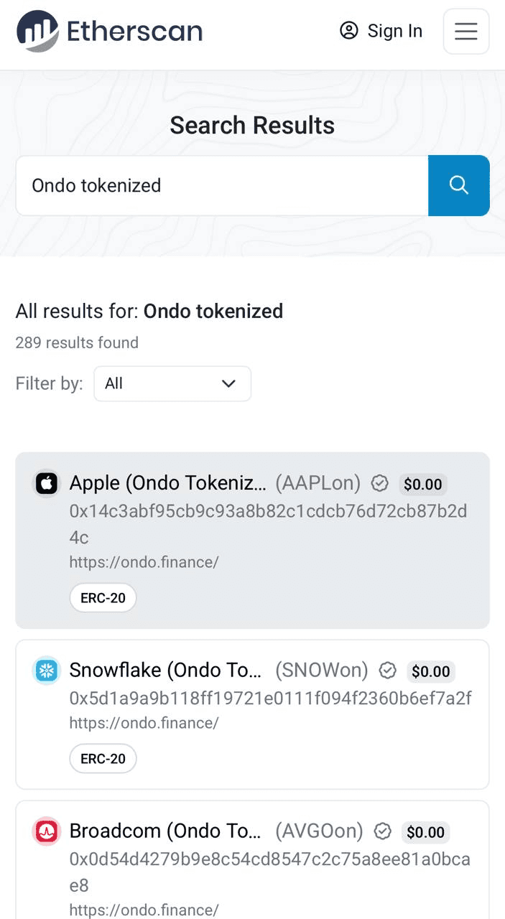Click the Snowflake token logo icon
The width and height of the screenshot is (505, 919).
47,671
